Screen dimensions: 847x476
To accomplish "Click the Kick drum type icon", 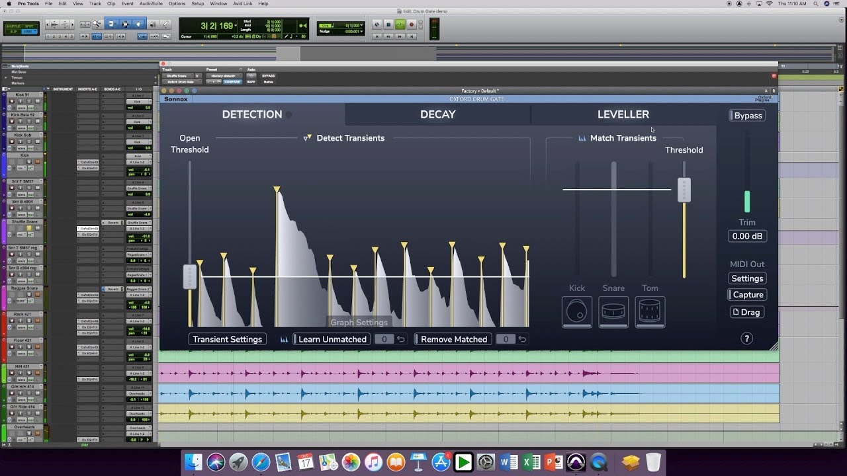I will 577,311.
